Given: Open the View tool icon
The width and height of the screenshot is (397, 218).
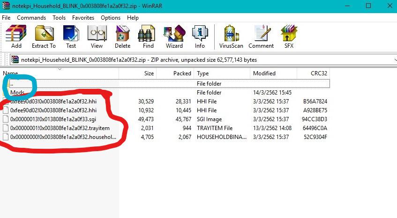Looking at the screenshot, I should (x=97, y=36).
